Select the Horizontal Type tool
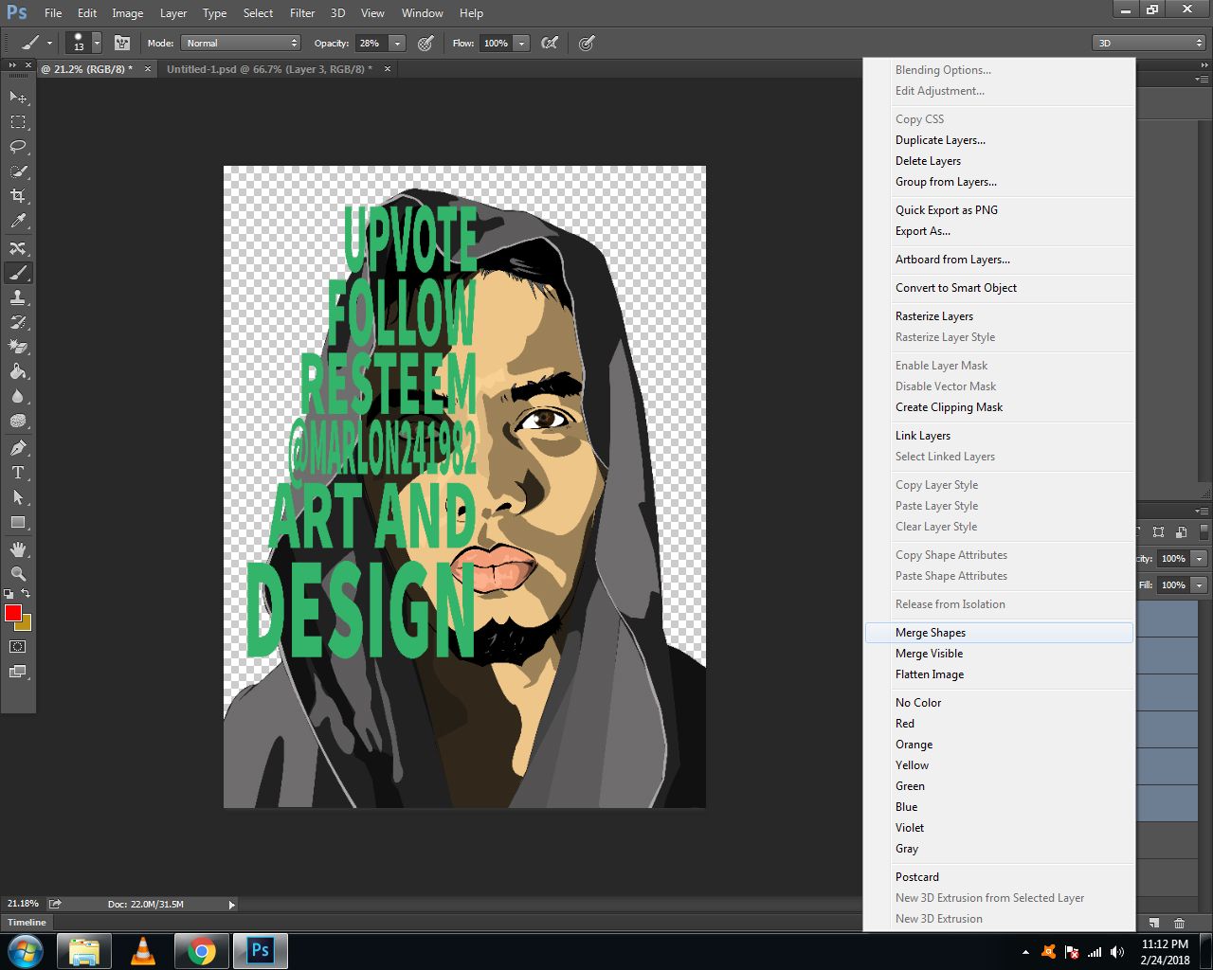The width and height of the screenshot is (1213, 970). [18, 473]
